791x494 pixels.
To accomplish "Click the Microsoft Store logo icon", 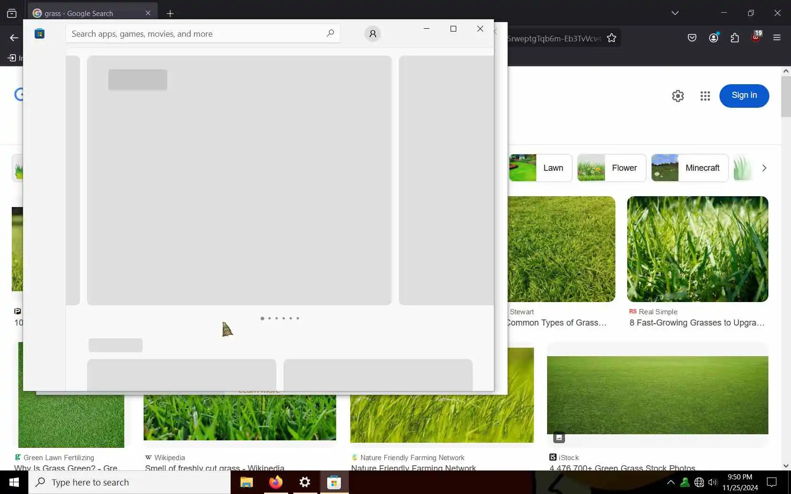I will tap(40, 33).
